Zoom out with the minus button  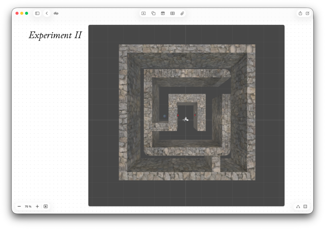tap(19, 207)
